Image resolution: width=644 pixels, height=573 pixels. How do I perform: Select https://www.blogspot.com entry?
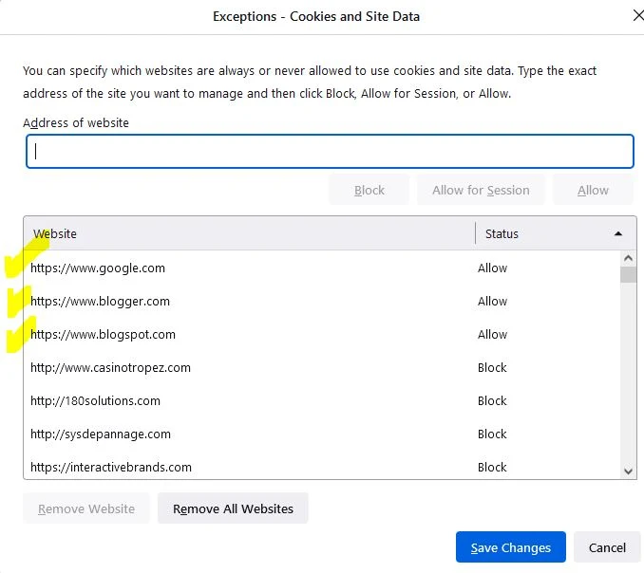(322, 335)
